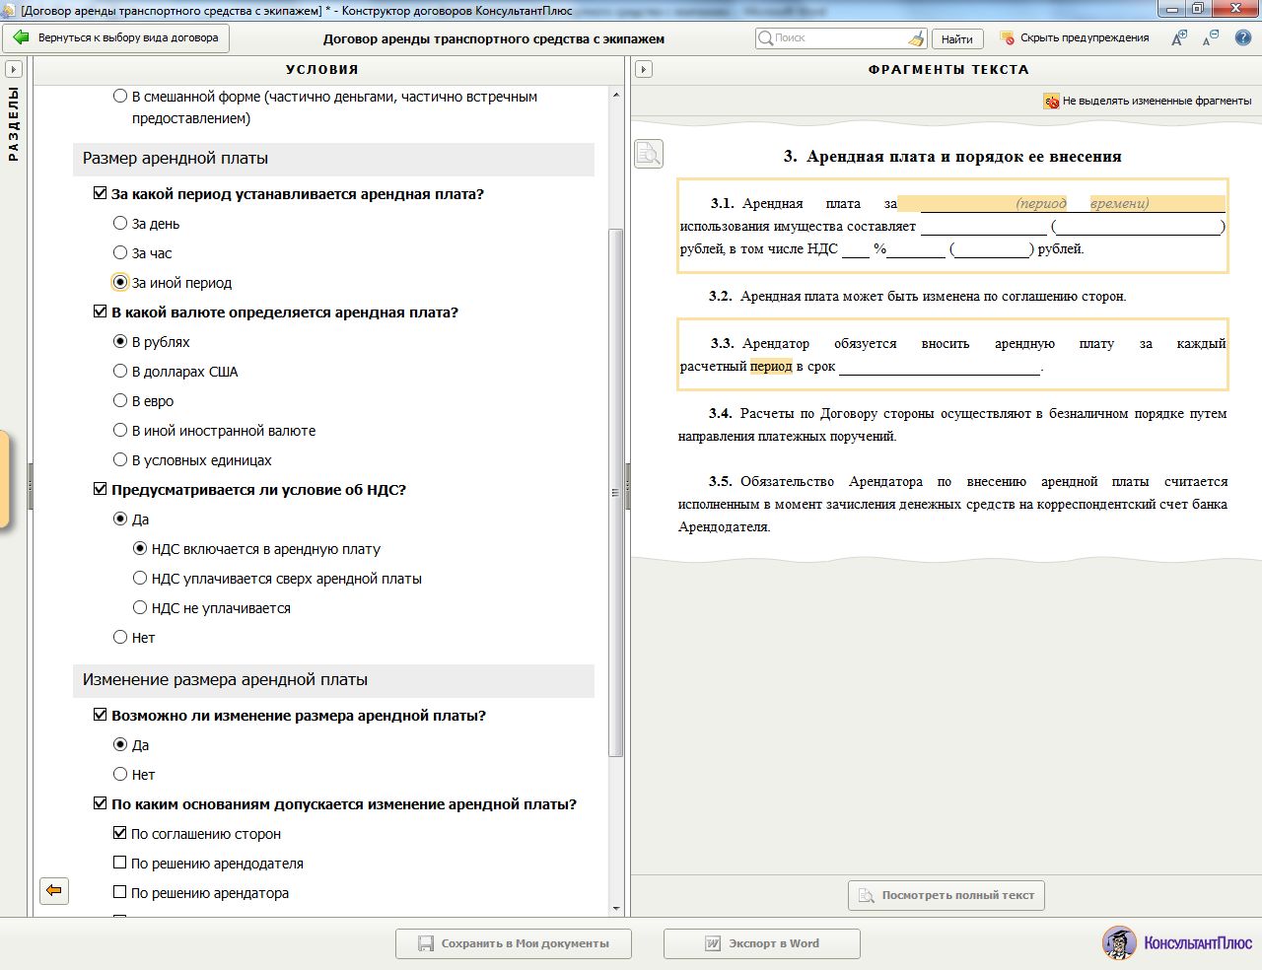The image size is (1262, 970).
Task: Click Экспорт в Word button
Action: (x=762, y=943)
